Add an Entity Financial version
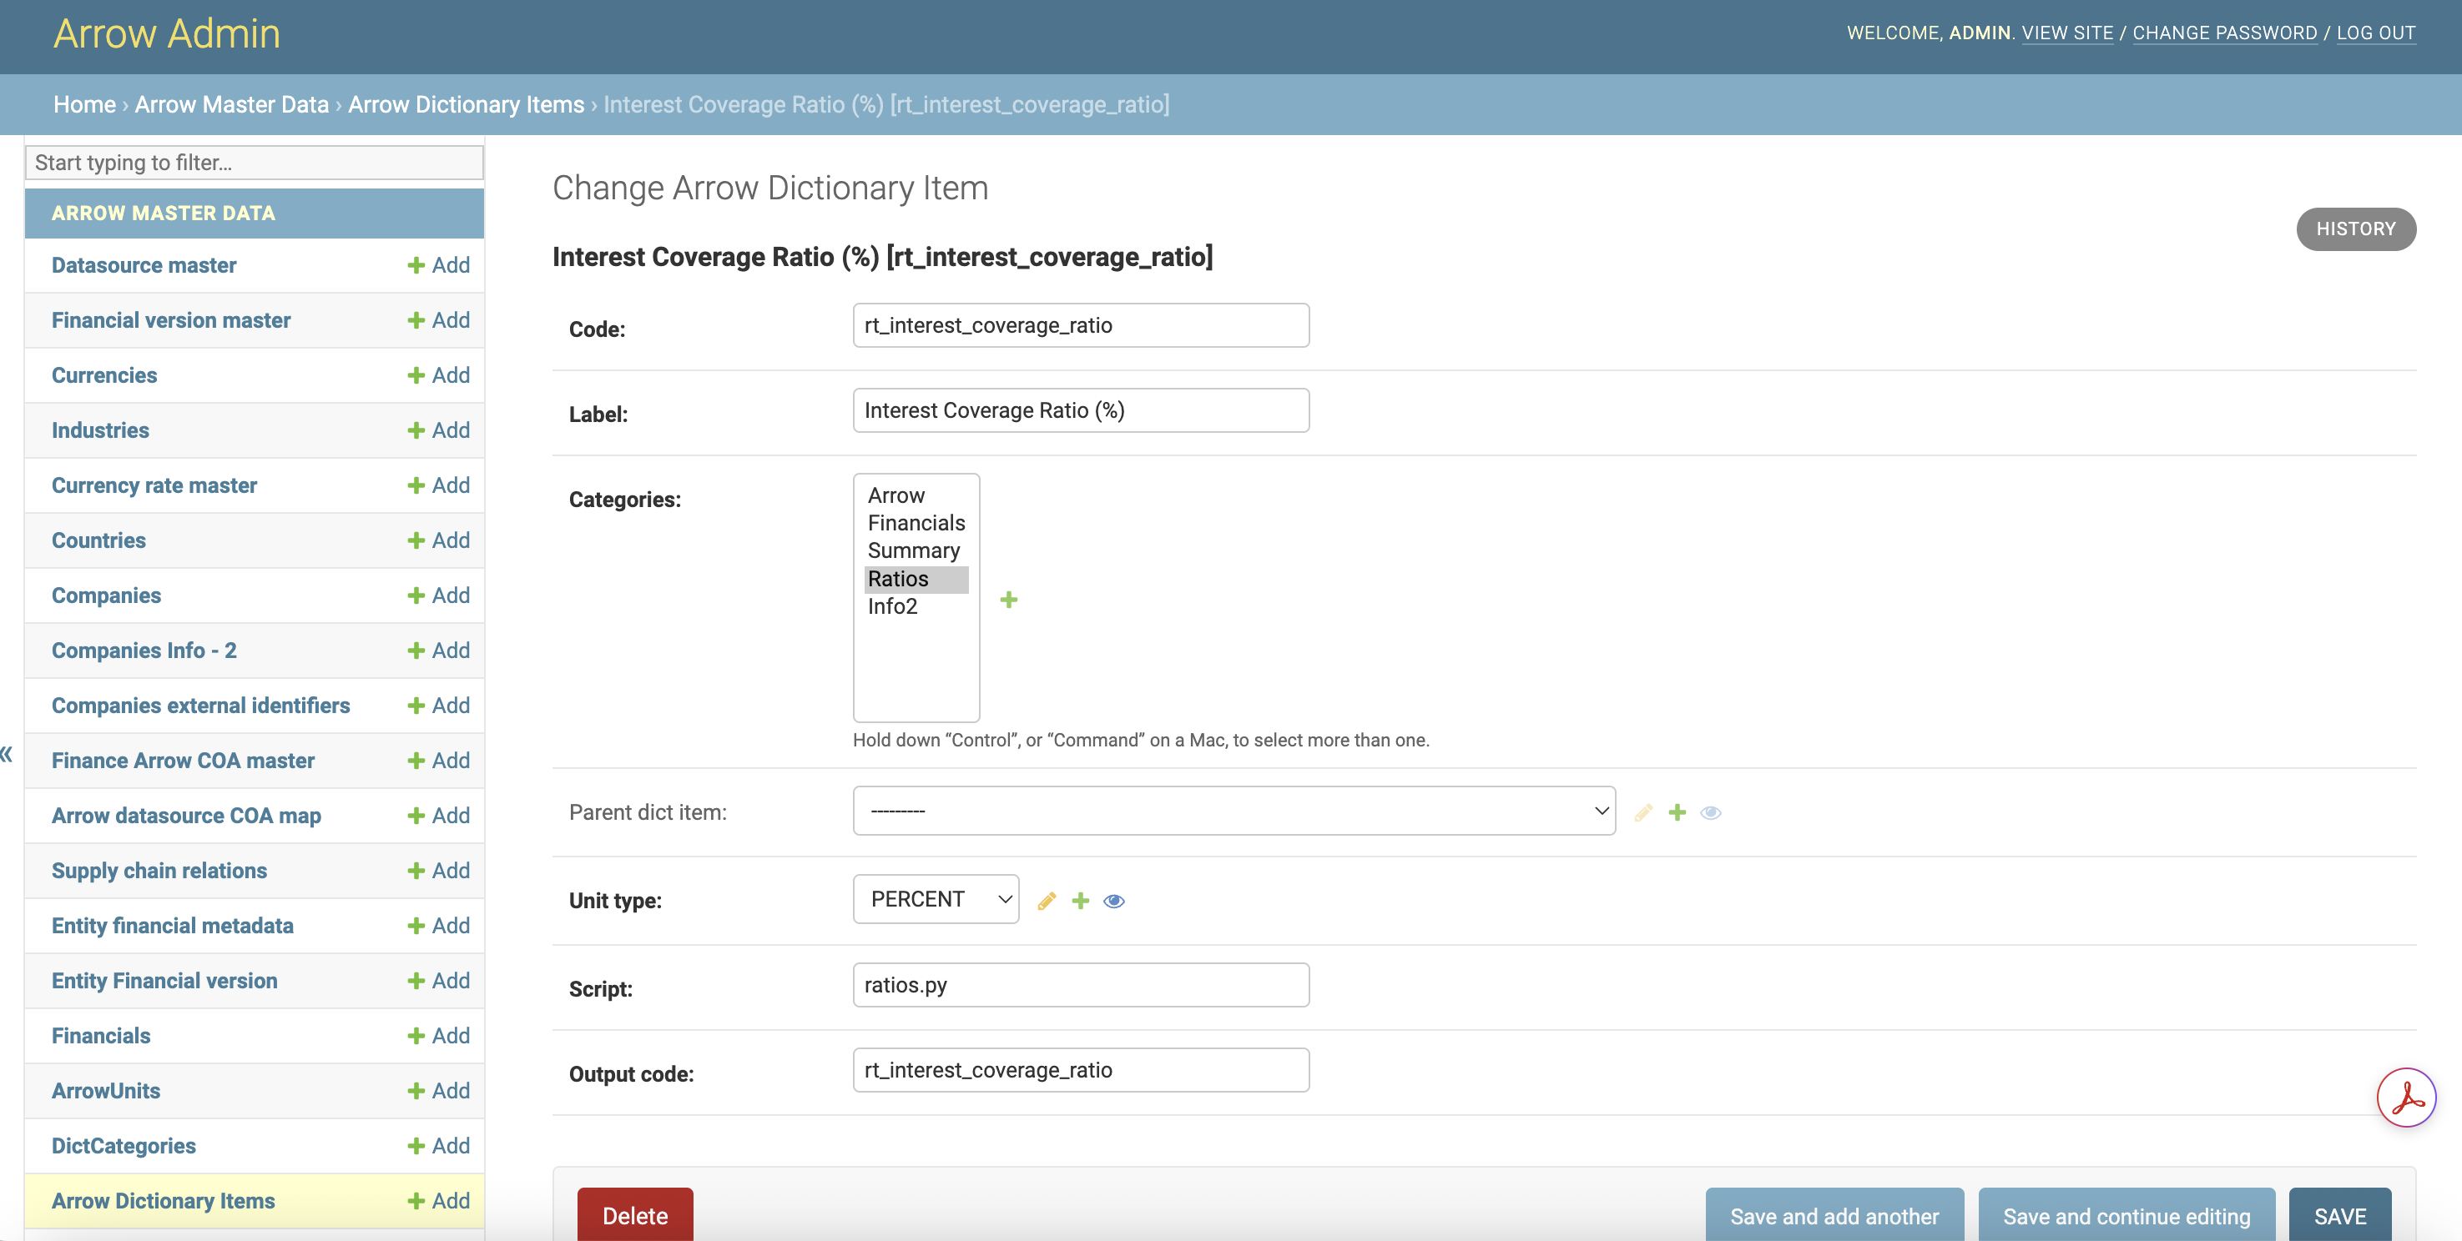Image resolution: width=2462 pixels, height=1241 pixels. (439, 981)
